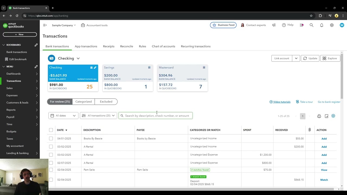The width and height of the screenshot is (347, 195).
Task: Switch to Recurring transactions tab
Action: pyautogui.click(x=196, y=46)
